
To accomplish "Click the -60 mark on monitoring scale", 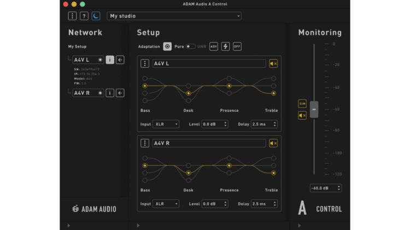I will tap(336, 109).
